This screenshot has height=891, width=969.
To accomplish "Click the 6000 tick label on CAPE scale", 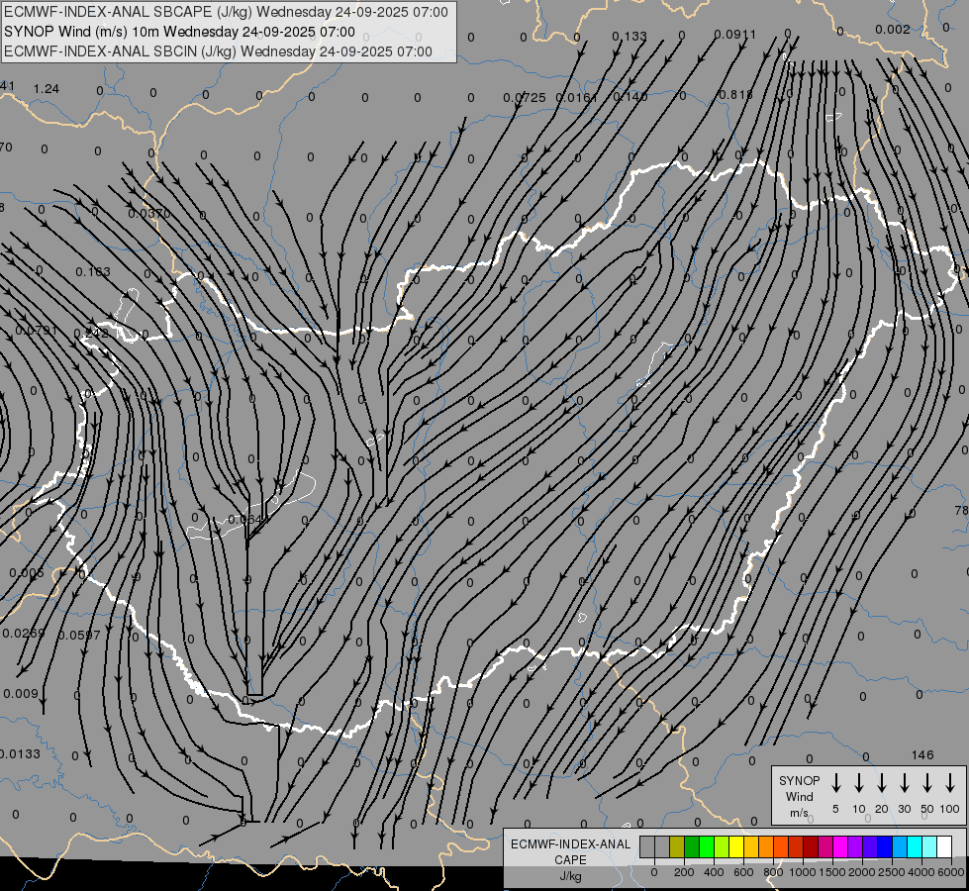I will click(950, 872).
